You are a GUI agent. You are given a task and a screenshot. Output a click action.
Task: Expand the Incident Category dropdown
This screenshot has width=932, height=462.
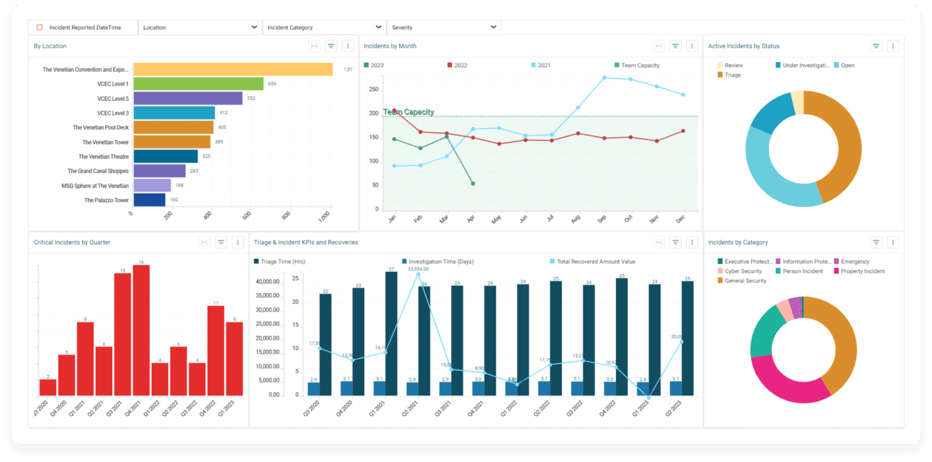325,27
